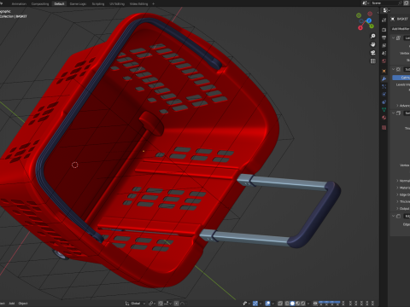Click the Solidify modifier icon

click(399, 113)
